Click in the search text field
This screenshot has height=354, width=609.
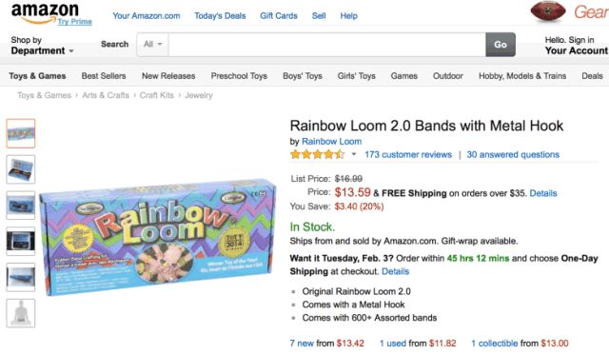coord(327,45)
